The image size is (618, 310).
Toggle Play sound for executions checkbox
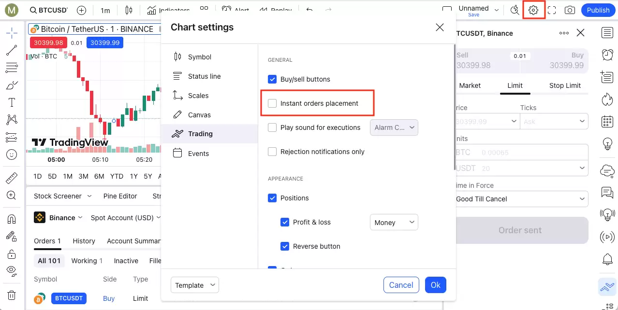[272, 127]
